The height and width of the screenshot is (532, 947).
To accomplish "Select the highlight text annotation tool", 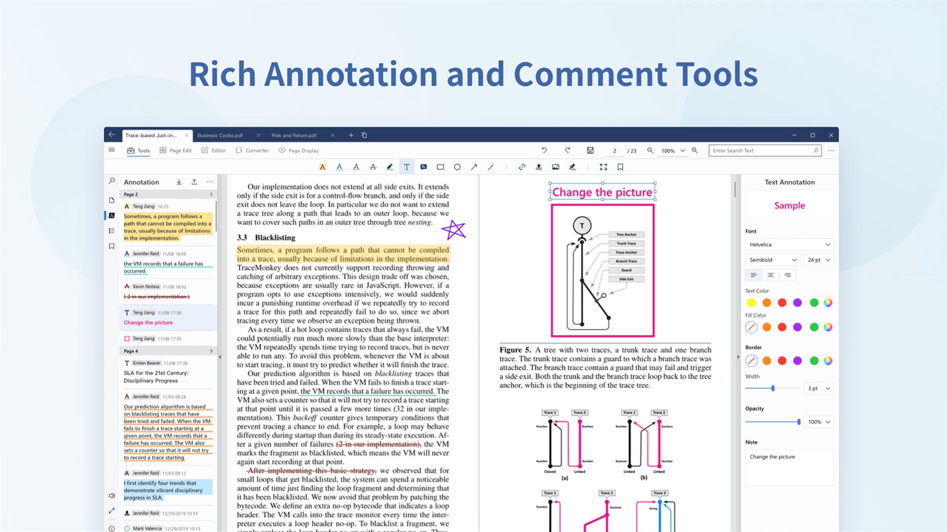I will [322, 167].
